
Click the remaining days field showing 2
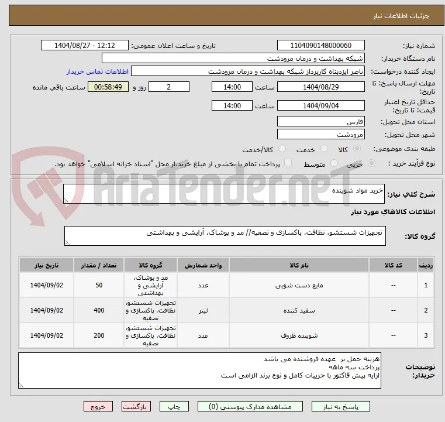point(169,87)
